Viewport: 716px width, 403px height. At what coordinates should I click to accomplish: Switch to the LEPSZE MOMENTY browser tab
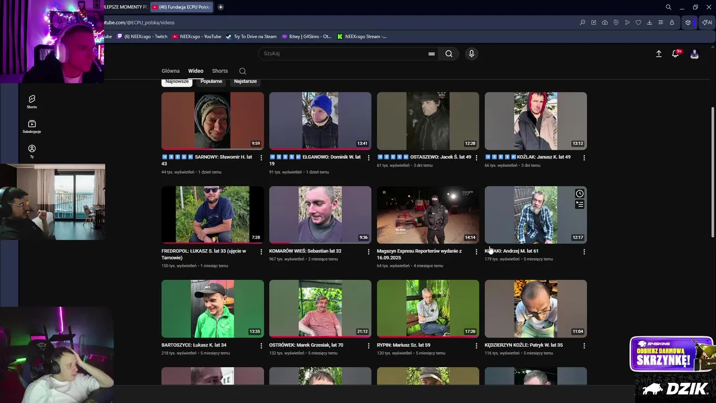pyautogui.click(x=126, y=7)
